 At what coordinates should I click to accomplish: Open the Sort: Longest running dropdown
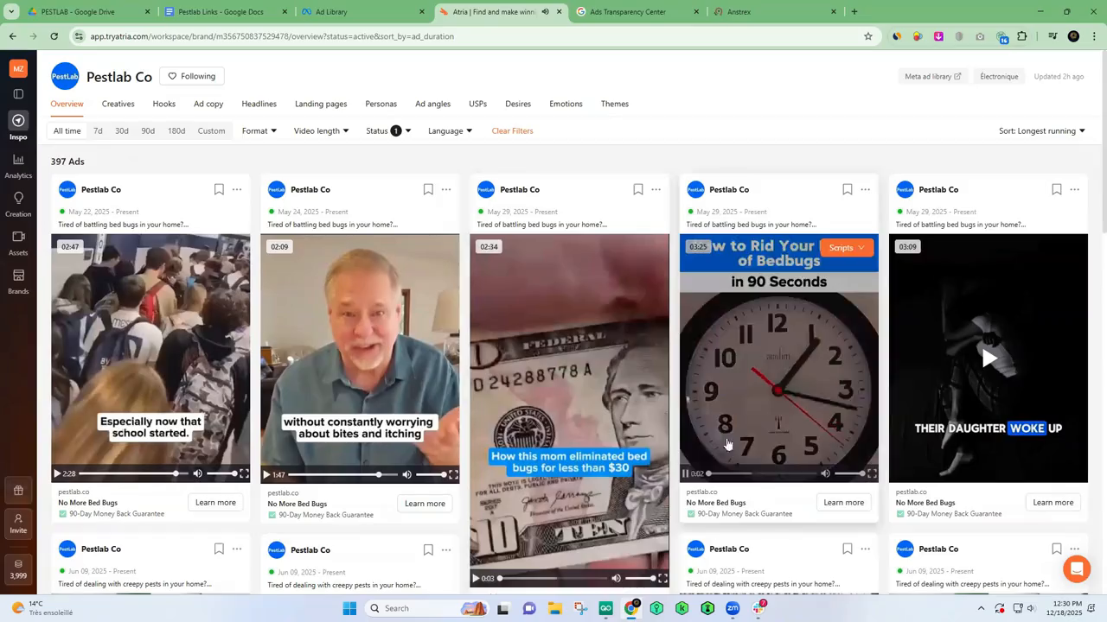[1041, 131]
